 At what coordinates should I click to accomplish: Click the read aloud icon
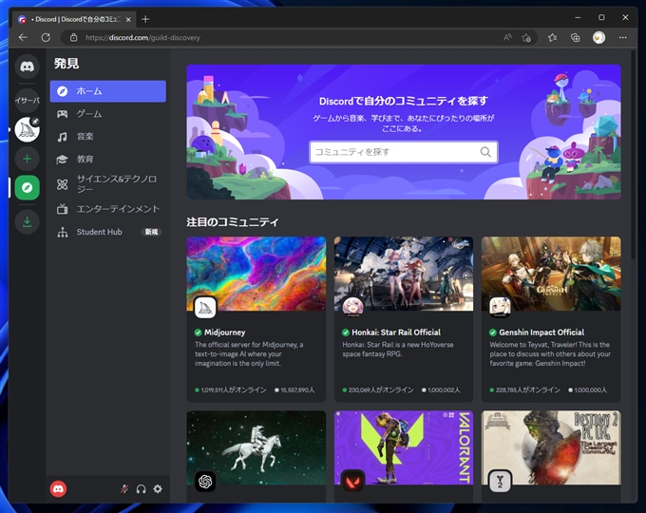pyautogui.click(x=507, y=37)
